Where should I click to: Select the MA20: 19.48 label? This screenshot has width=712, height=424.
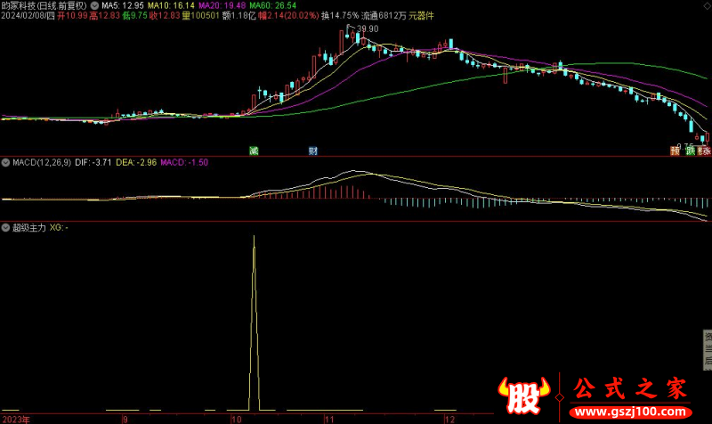coord(222,6)
